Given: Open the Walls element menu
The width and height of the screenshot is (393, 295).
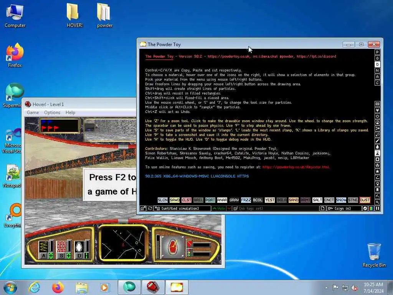Looking at the screenshot, I should (x=377, y=104).
